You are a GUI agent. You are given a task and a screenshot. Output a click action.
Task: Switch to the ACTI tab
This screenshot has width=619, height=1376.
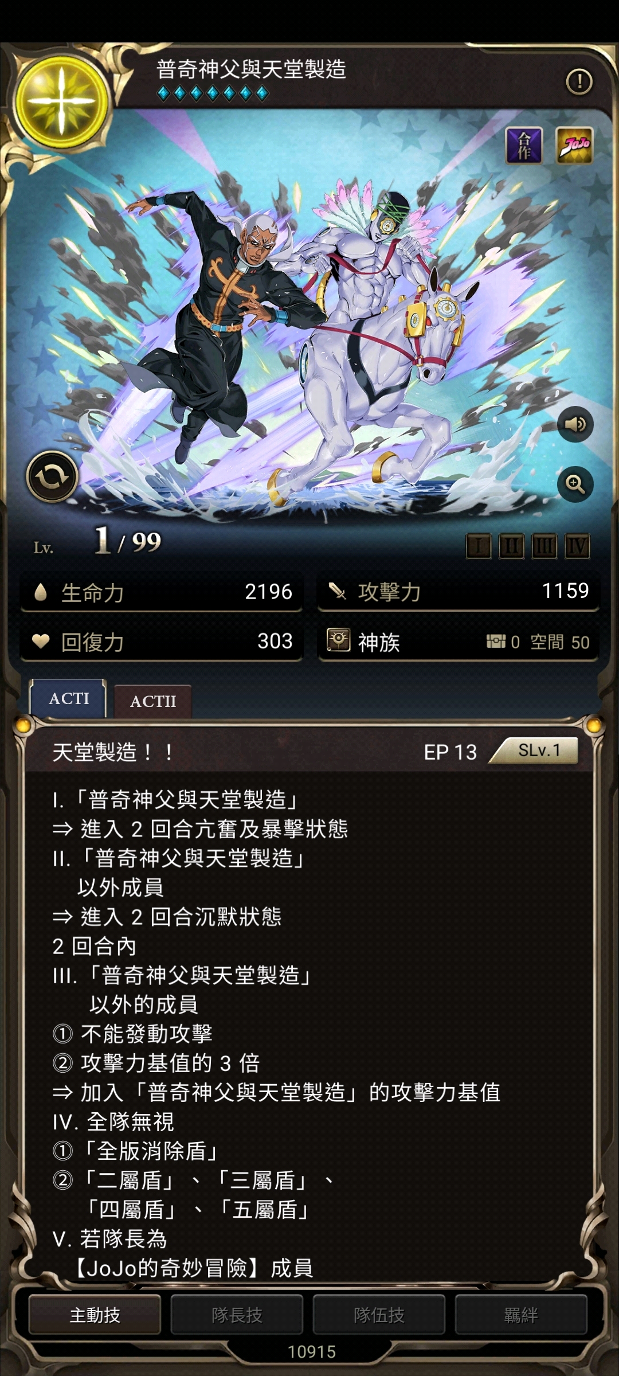pyautogui.click(x=68, y=698)
